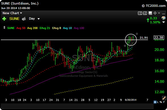Click the Avg 200 legend label
Image resolution: width=167 pixels, height=110 pixels.
point(32,28)
